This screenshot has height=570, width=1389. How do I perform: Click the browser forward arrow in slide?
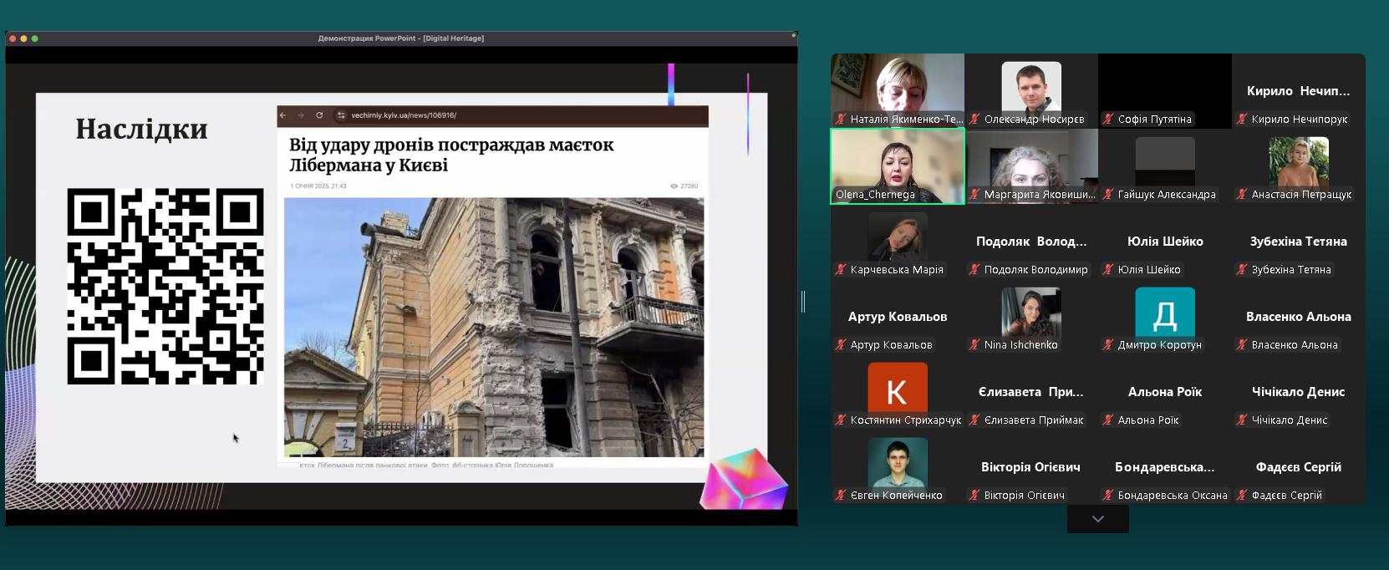[x=301, y=115]
